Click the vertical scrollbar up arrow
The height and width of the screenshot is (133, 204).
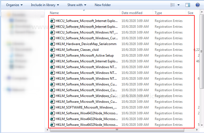202,12
